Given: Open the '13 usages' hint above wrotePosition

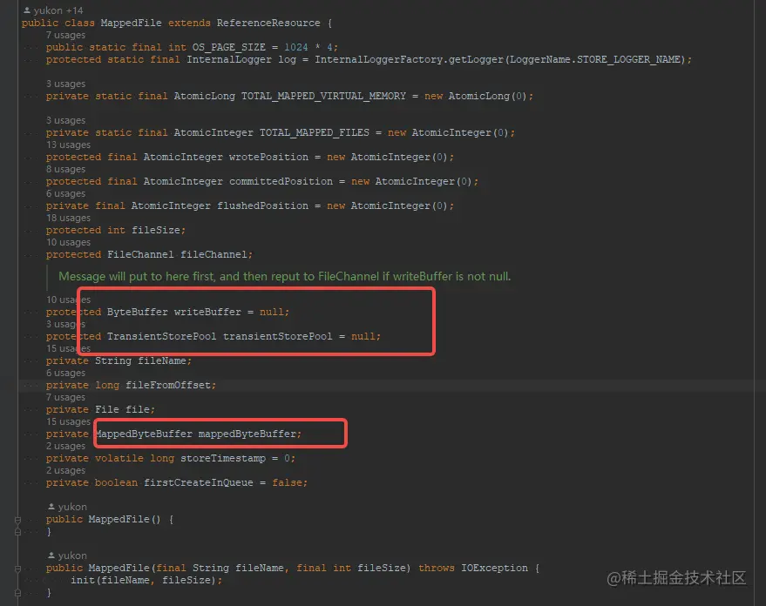Looking at the screenshot, I should (68, 145).
